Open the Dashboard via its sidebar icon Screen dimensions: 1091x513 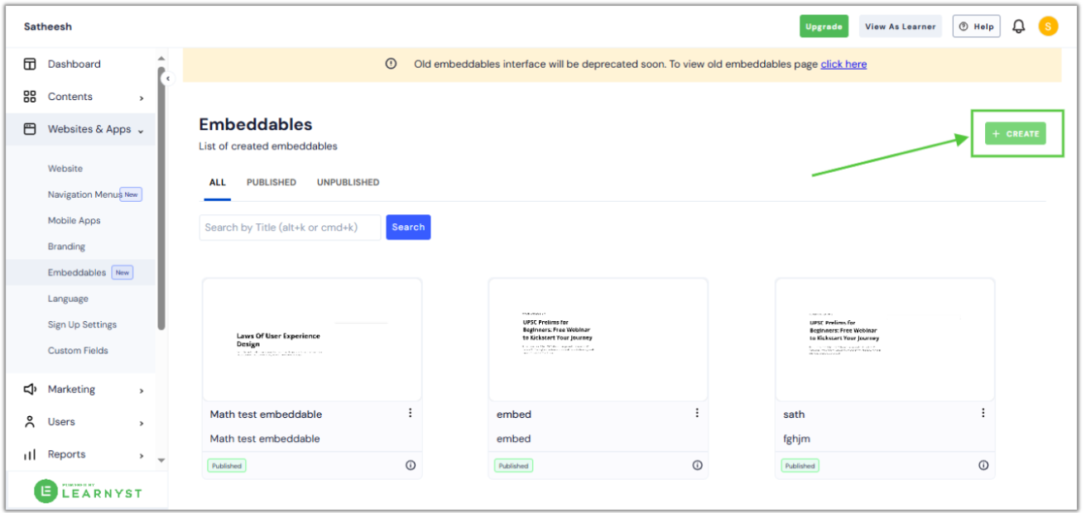coord(30,64)
